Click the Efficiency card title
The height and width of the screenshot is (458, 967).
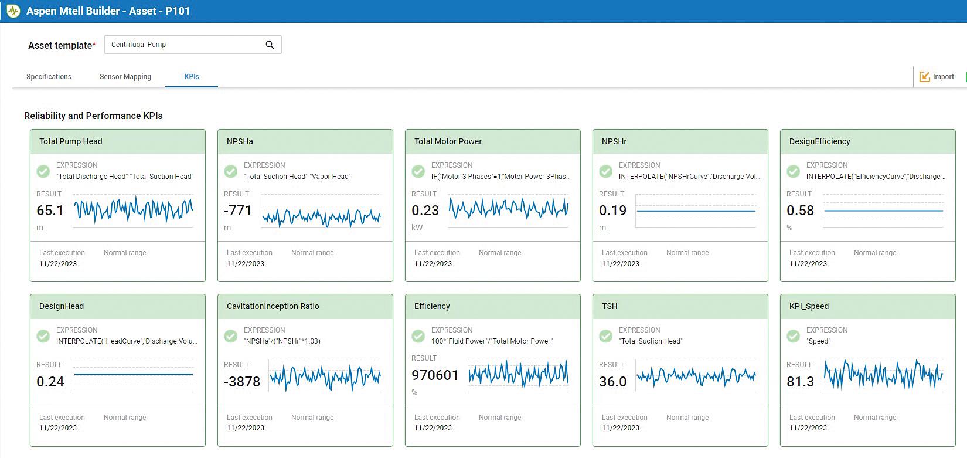click(x=432, y=306)
